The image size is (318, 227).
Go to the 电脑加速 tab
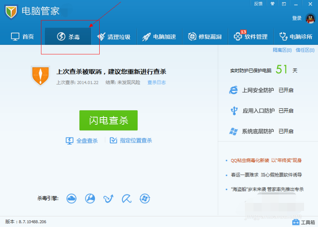point(159,37)
